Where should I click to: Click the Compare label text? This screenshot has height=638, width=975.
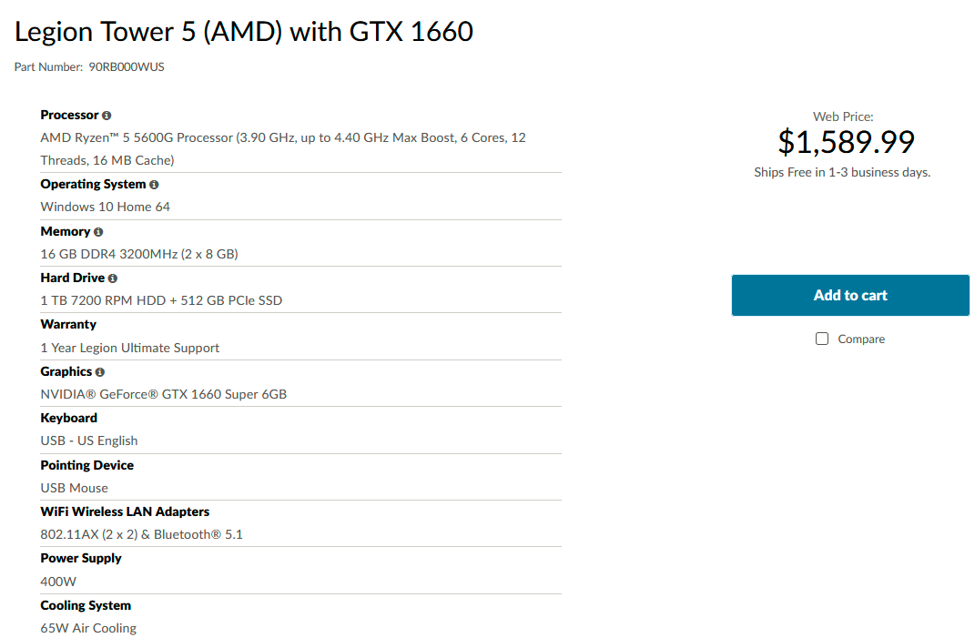861,339
